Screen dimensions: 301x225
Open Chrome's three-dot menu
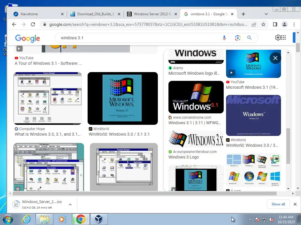pos(294,24)
